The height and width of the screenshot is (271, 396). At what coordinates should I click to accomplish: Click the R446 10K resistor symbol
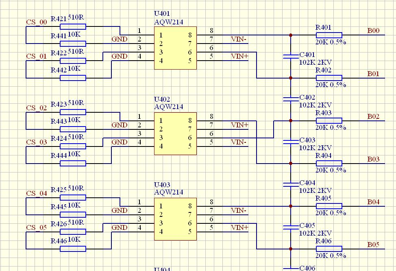73,249
